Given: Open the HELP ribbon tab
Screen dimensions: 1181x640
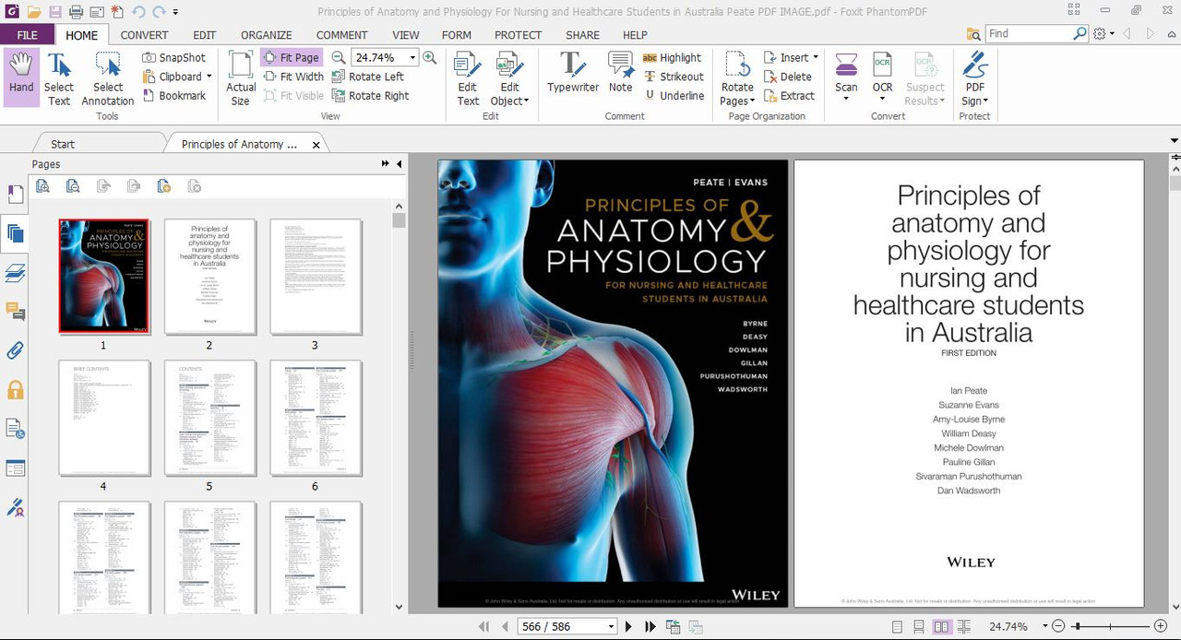Looking at the screenshot, I should (635, 35).
